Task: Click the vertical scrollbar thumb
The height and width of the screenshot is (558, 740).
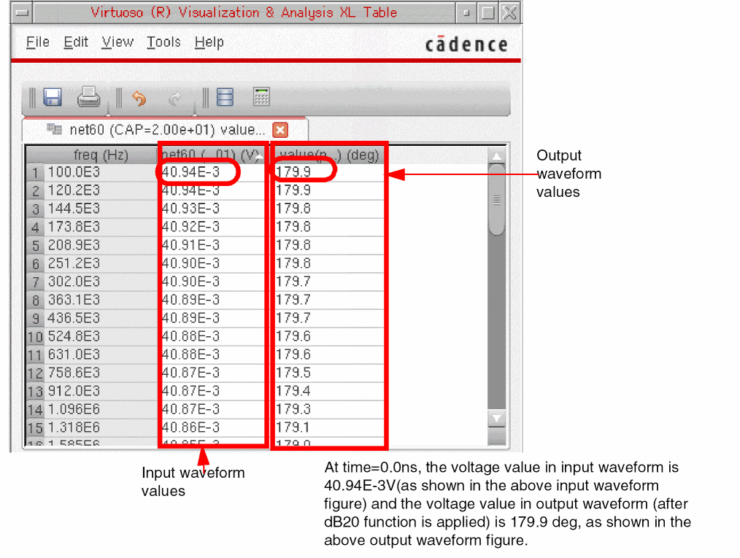Action: point(496,200)
